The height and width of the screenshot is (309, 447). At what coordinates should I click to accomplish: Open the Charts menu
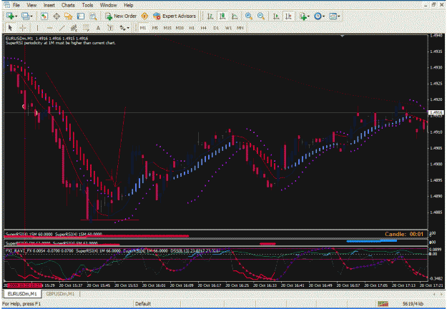coord(68,5)
